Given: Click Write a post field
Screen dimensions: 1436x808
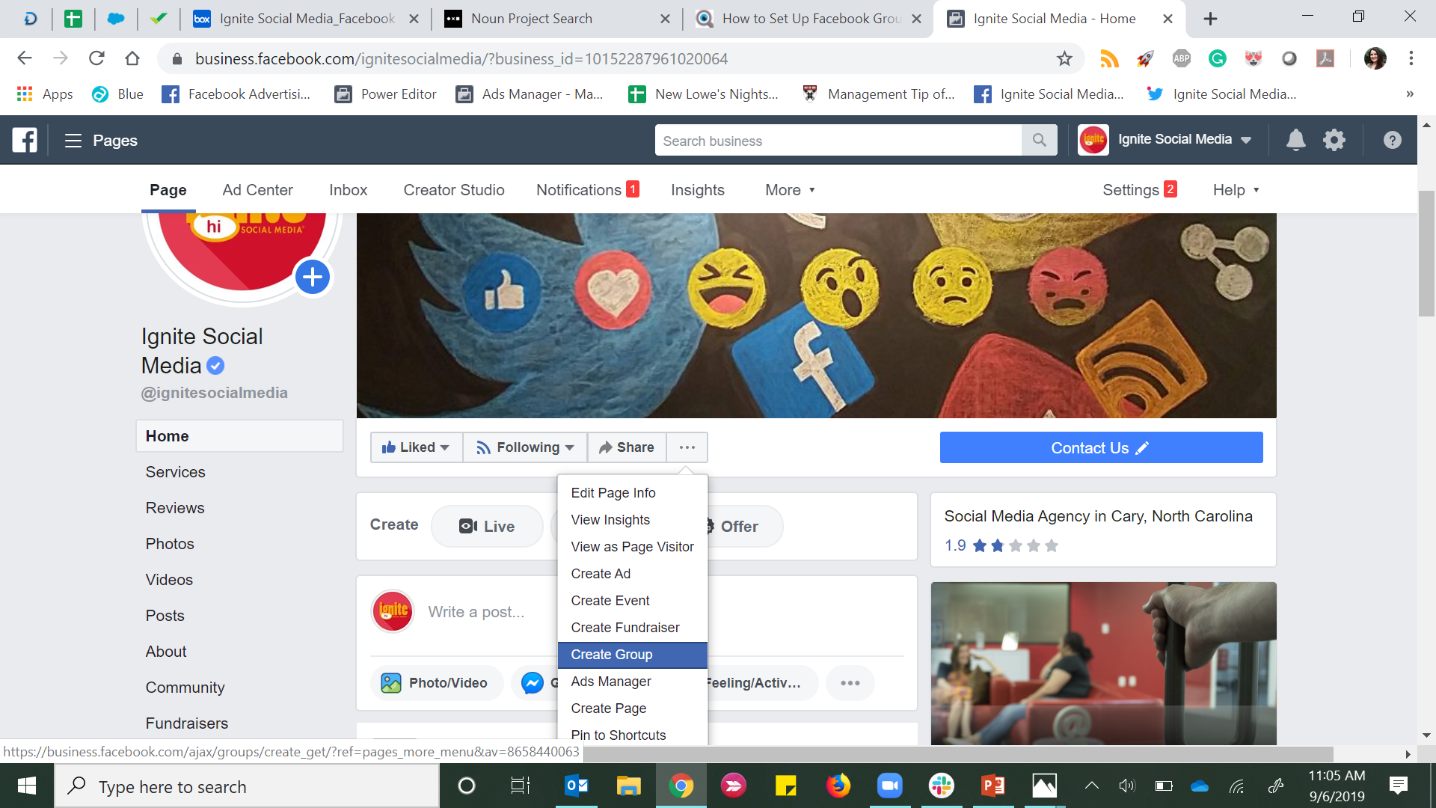Looking at the screenshot, I should click(x=476, y=612).
